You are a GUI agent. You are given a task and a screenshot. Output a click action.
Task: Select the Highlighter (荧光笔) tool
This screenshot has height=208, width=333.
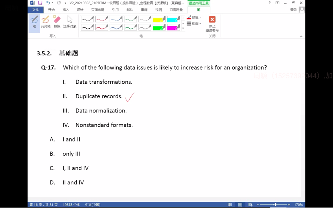tap(46, 22)
